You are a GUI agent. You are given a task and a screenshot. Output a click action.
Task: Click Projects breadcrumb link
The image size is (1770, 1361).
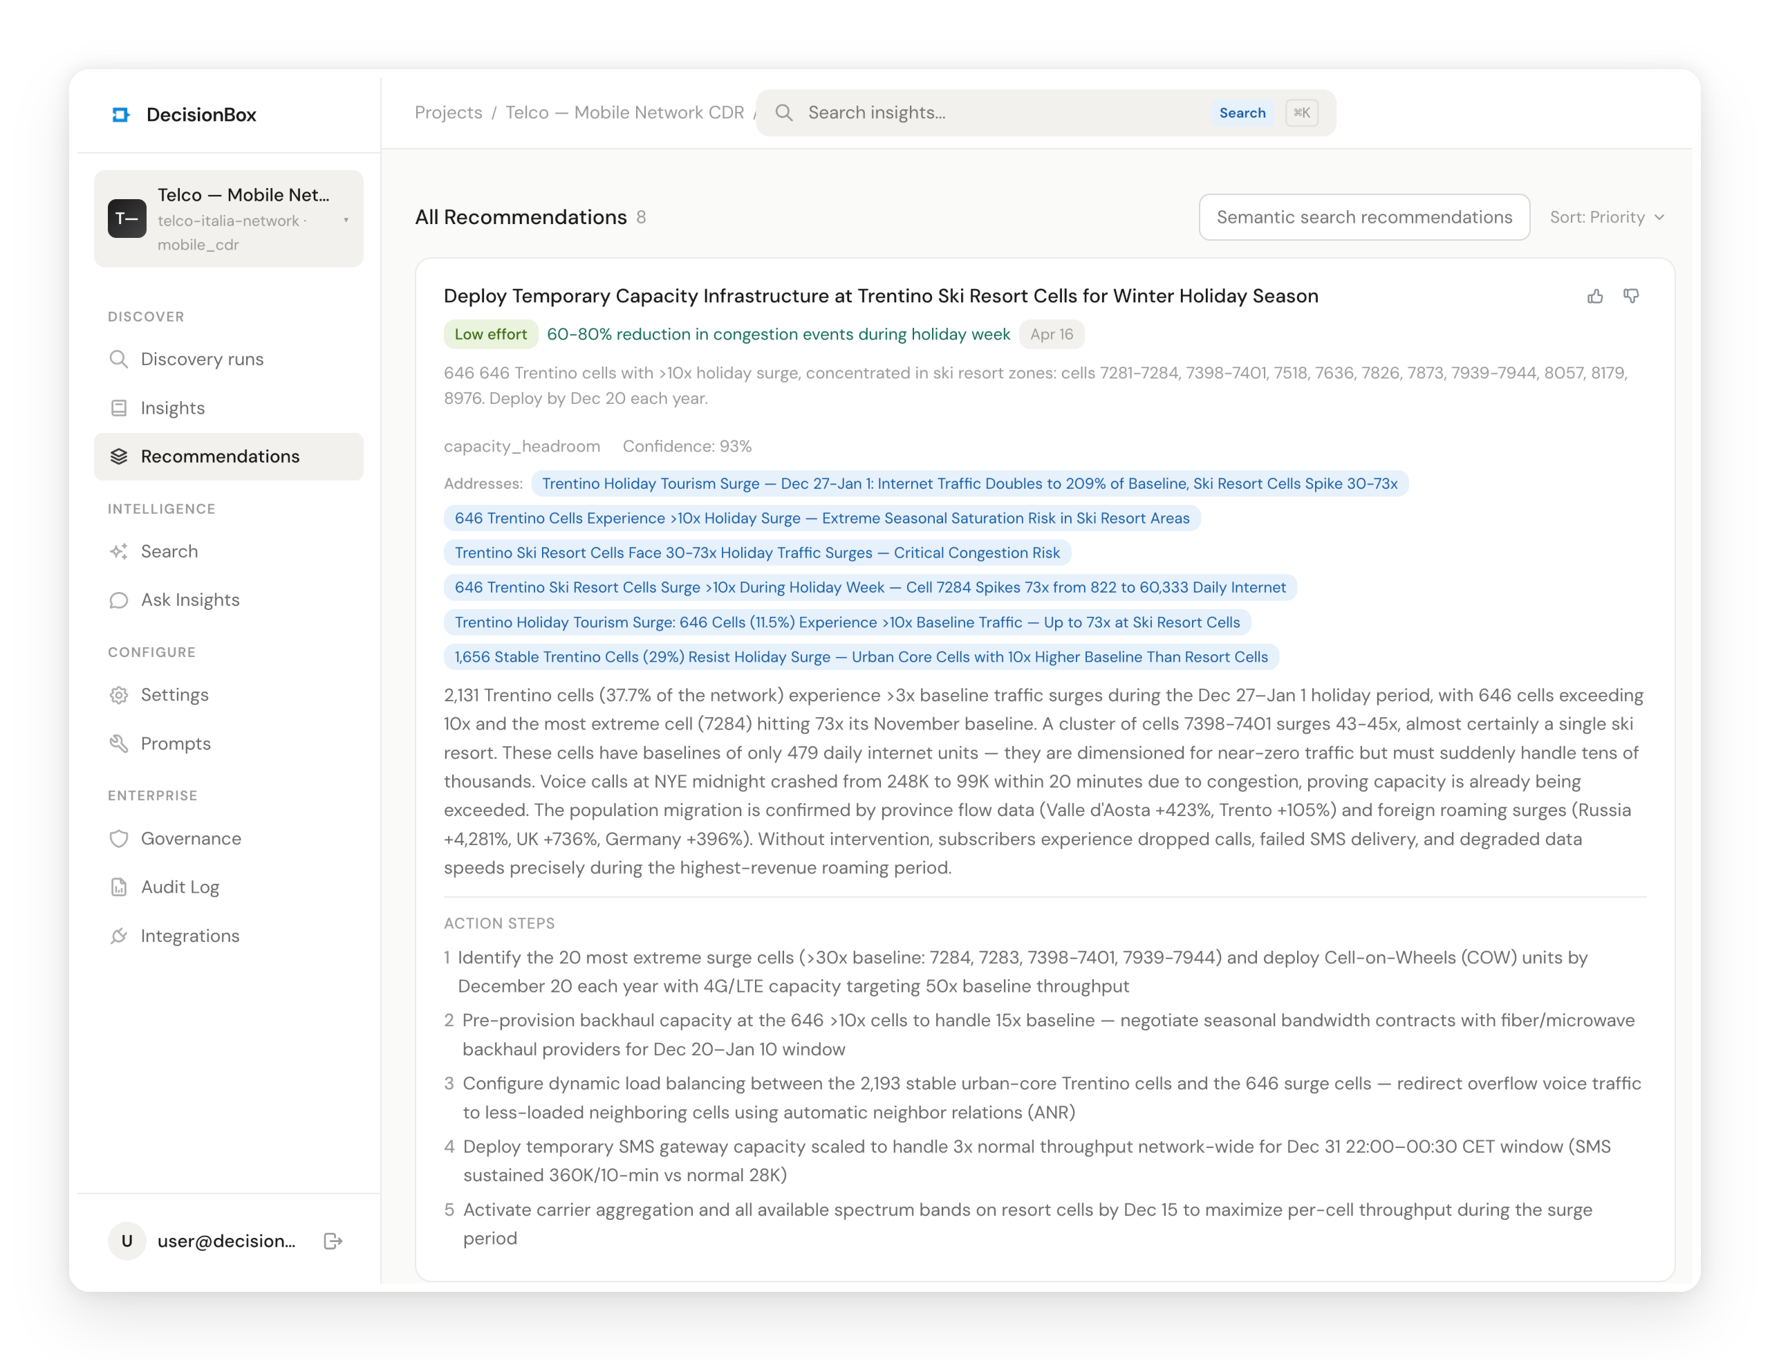point(448,113)
